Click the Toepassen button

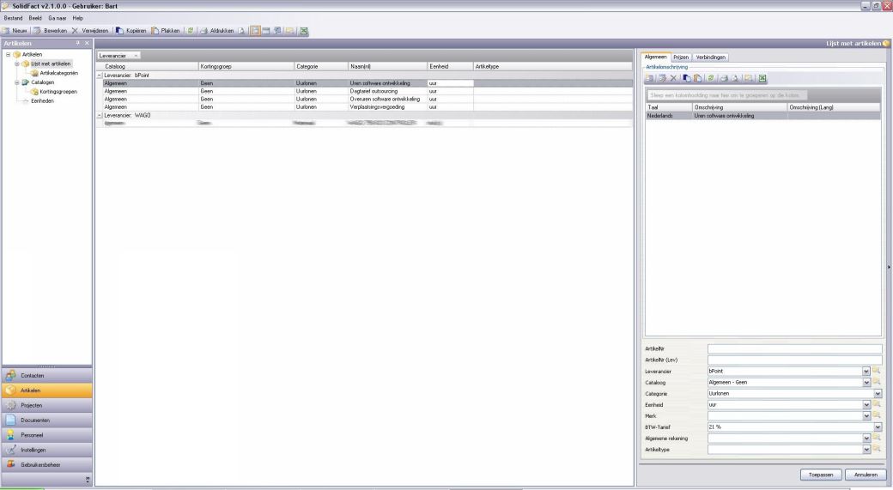821,475
